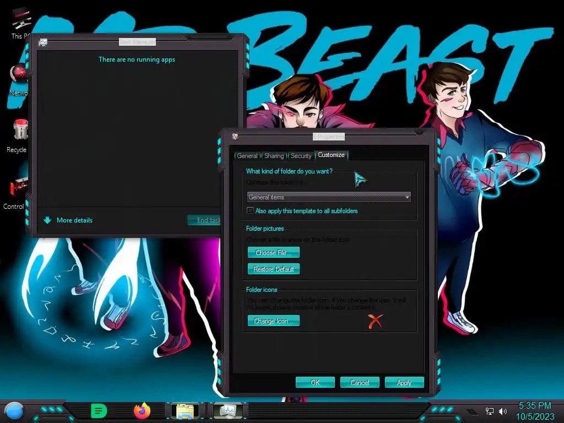Select the Network desktop icon
This screenshot has height=423, width=564.
(x=19, y=80)
